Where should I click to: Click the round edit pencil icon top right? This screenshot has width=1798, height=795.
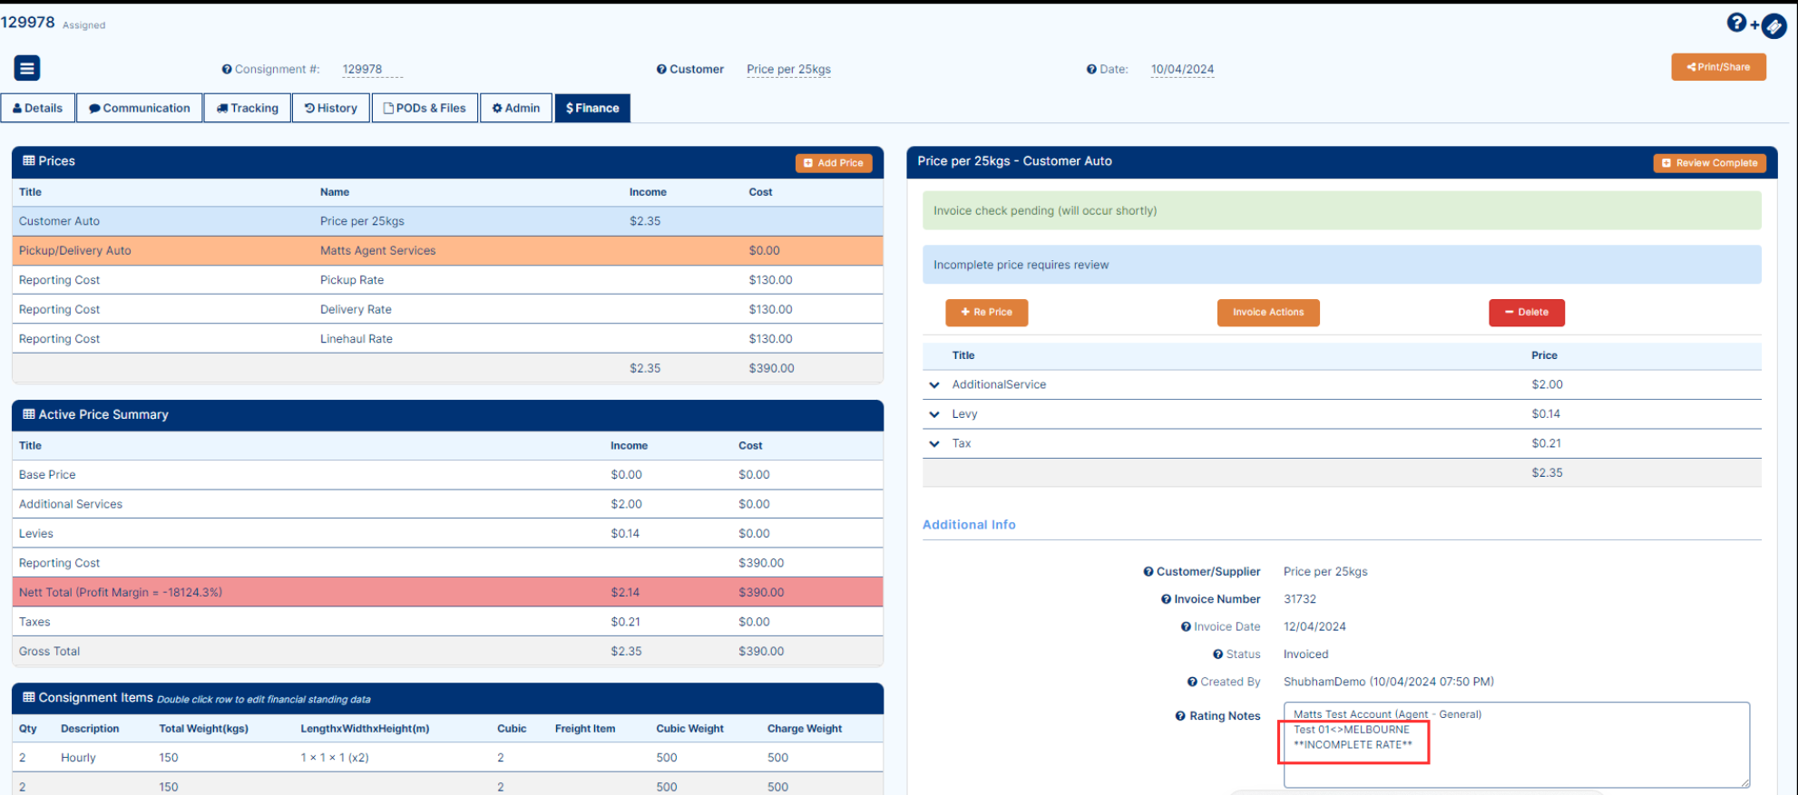click(x=1774, y=26)
